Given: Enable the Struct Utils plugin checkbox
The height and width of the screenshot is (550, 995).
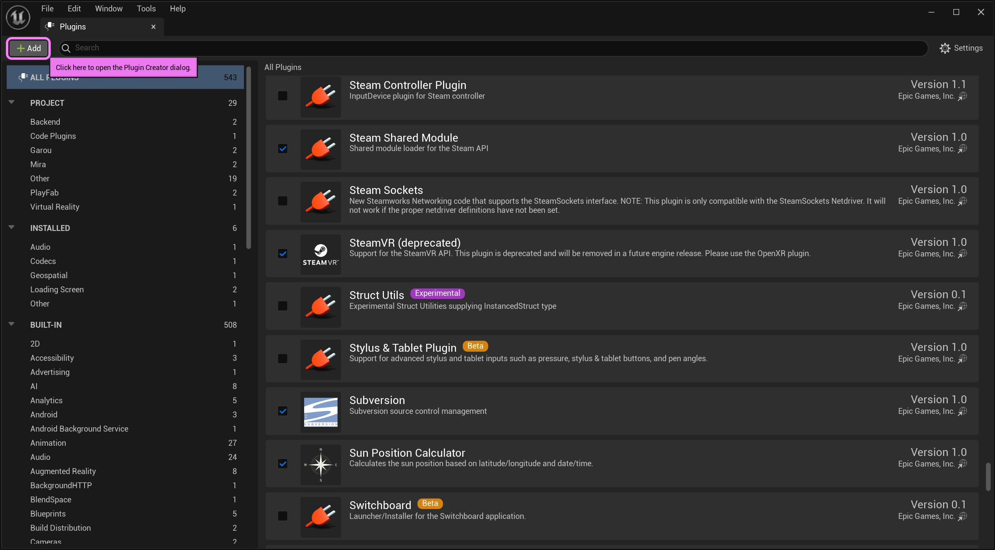Looking at the screenshot, I should point(282,306).
